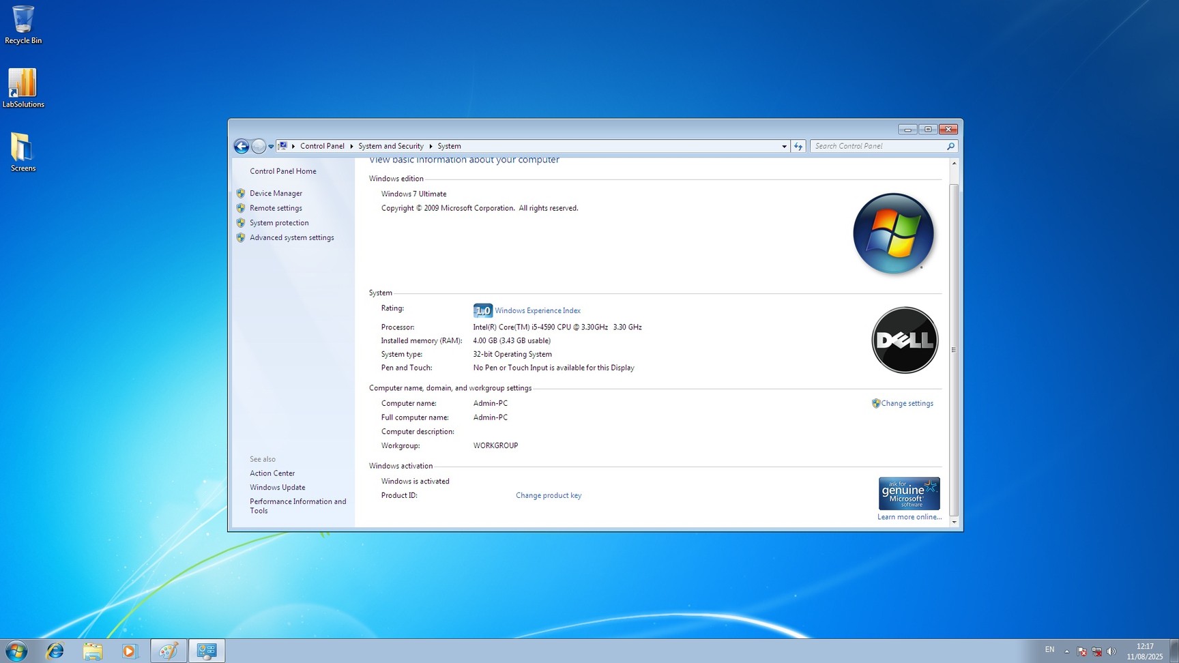Open Windows Explorer from taskbar
1179x663 pixels.
coord(93,651)
